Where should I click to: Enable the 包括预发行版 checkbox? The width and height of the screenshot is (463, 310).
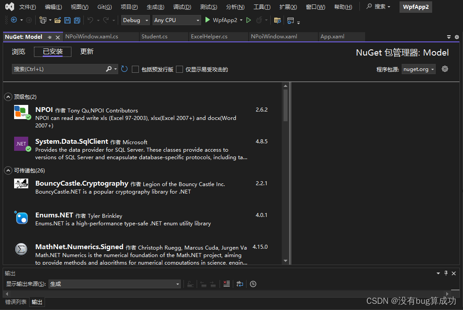pyautogui.click(x=135, y=69)
